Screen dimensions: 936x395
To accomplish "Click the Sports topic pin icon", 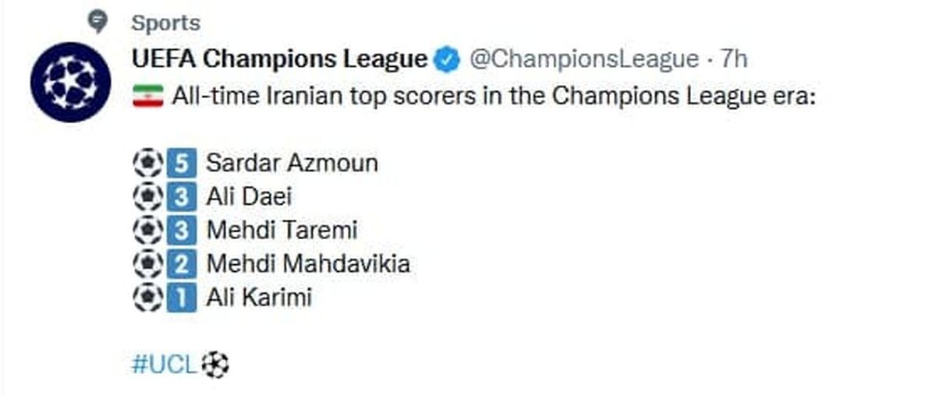I will (97, 21).
